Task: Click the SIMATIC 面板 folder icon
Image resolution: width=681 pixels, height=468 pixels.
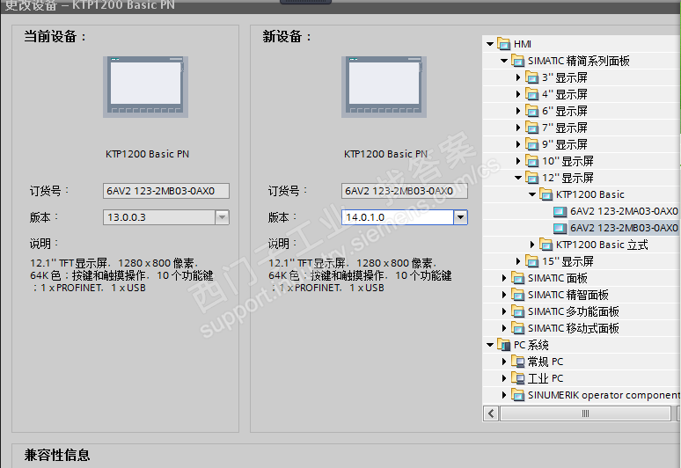Action: [x=517, y=278]
